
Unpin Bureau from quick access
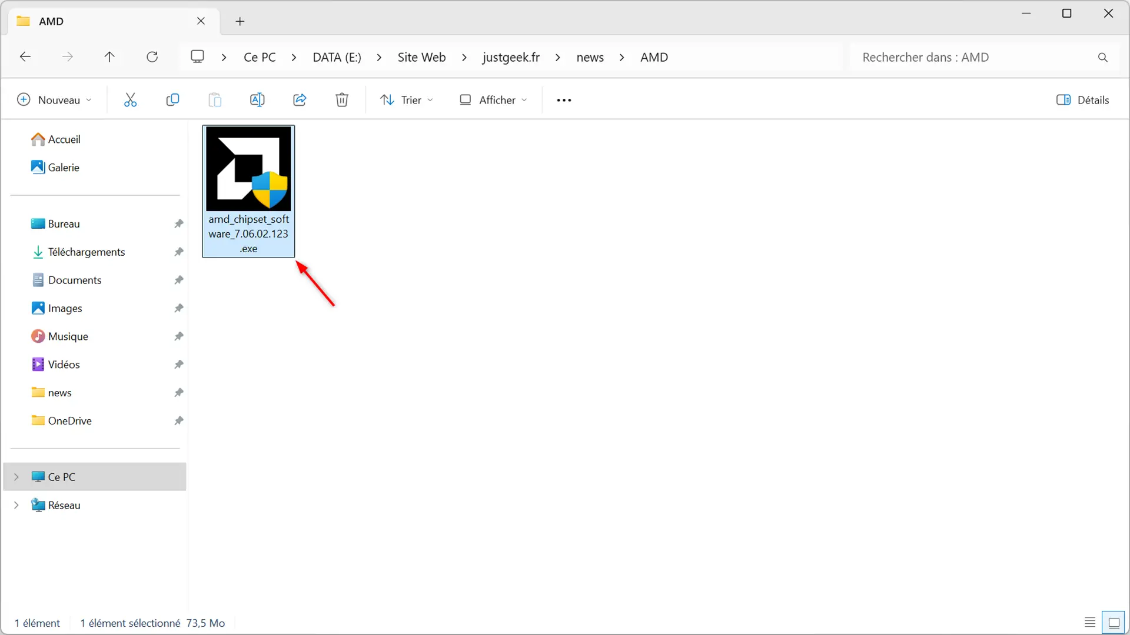(x=179, y=223)
